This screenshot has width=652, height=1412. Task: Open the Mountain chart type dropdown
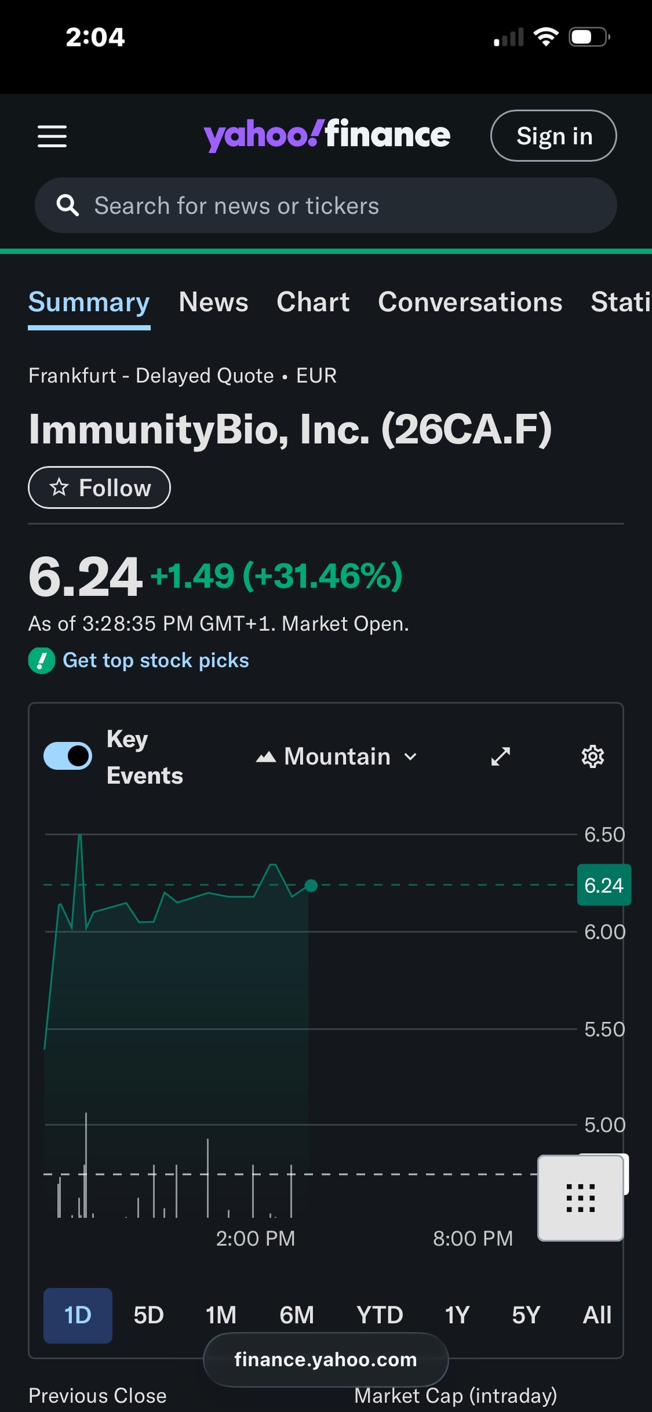tap(337, 756)
